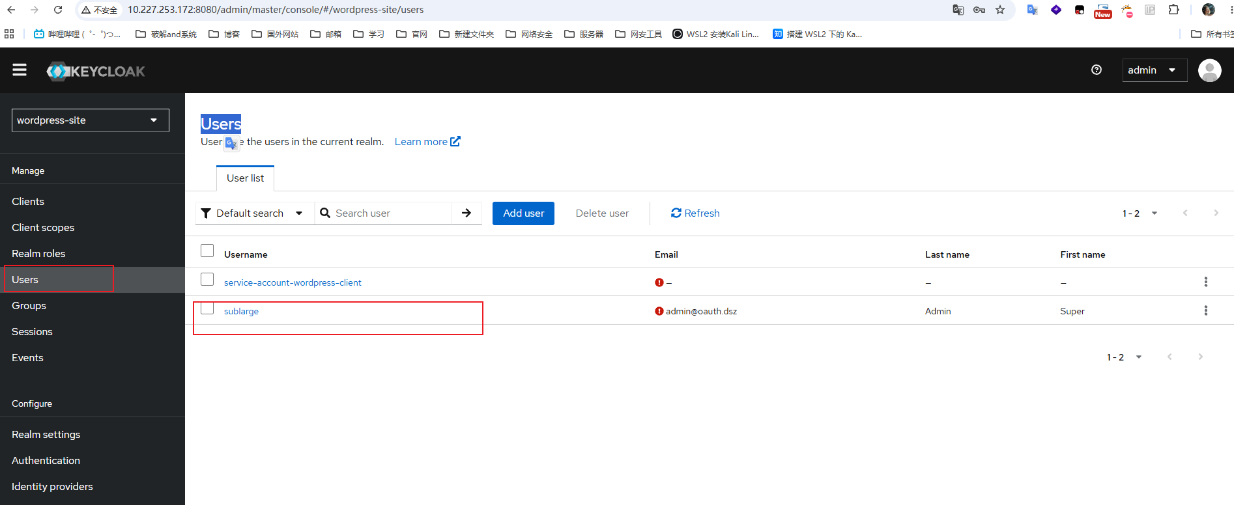Open the 博客 bookmark folder
The height and width of the screenshot is (505, 1234).
(x=224, y=34)
